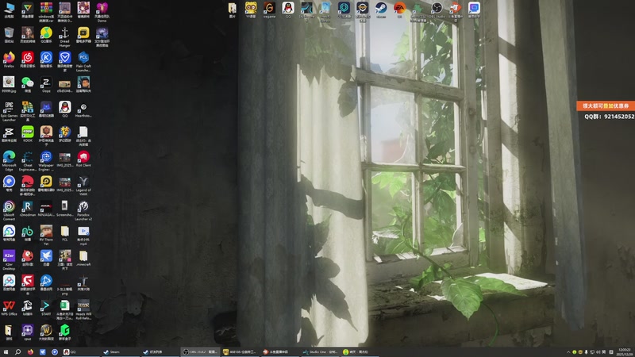635x357 pixels.
Task: Open Tencent PC Manager shield icon
Action: [x=65, y=62]
